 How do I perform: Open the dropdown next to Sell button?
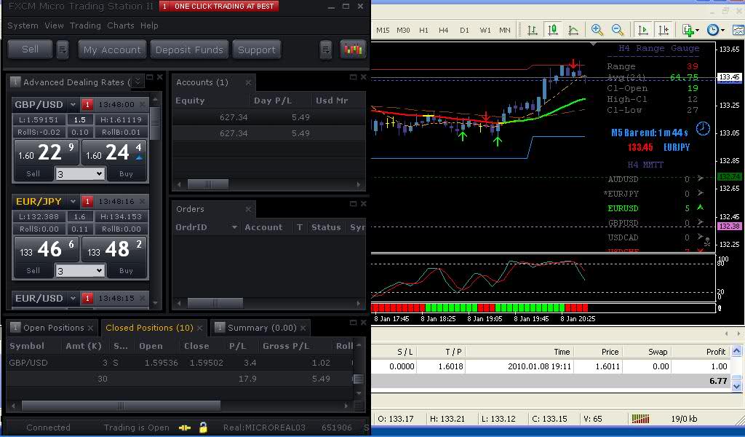point(63,50)
